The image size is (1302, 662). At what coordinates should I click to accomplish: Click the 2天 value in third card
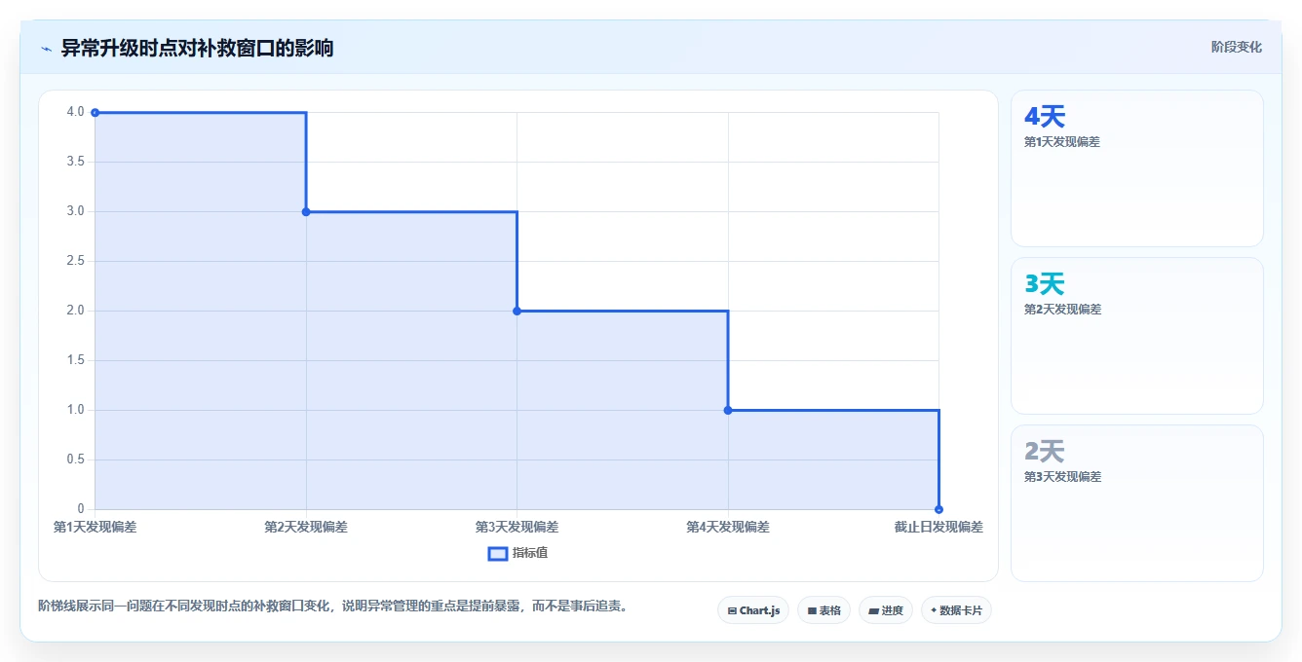tap(1045, 452)
